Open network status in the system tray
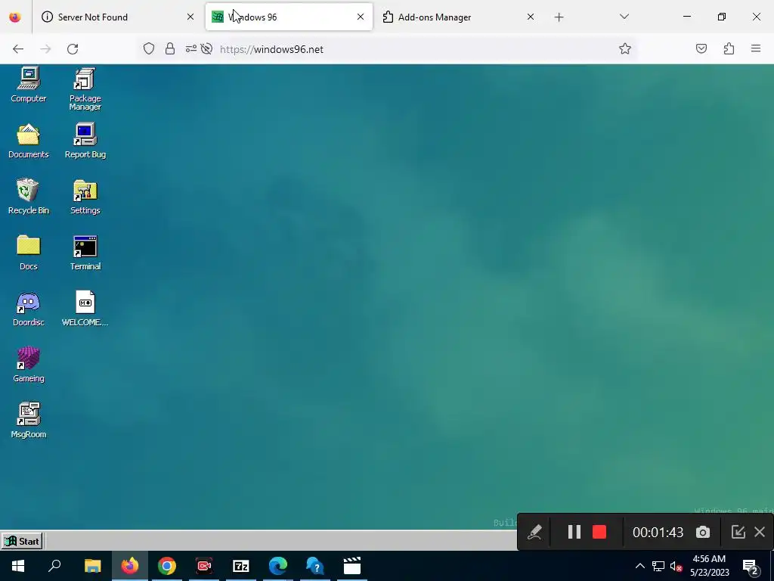 (658, 566)
